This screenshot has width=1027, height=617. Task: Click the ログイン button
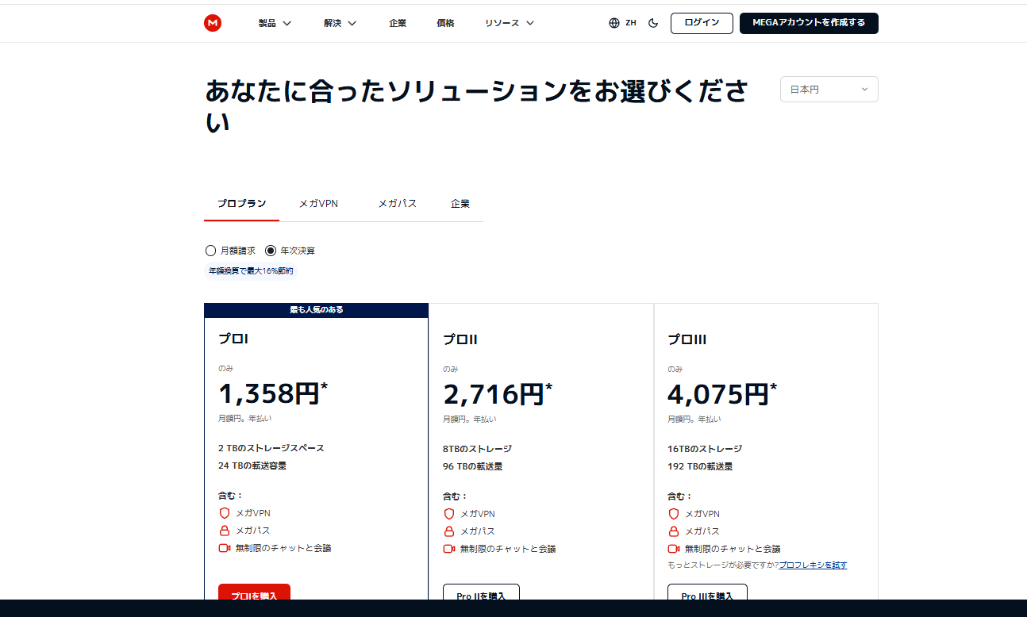[702, 23]
